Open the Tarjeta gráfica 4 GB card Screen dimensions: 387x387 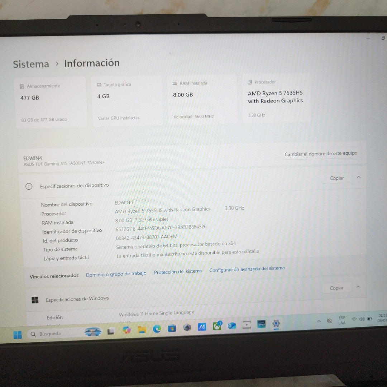[x=127, y=101]
